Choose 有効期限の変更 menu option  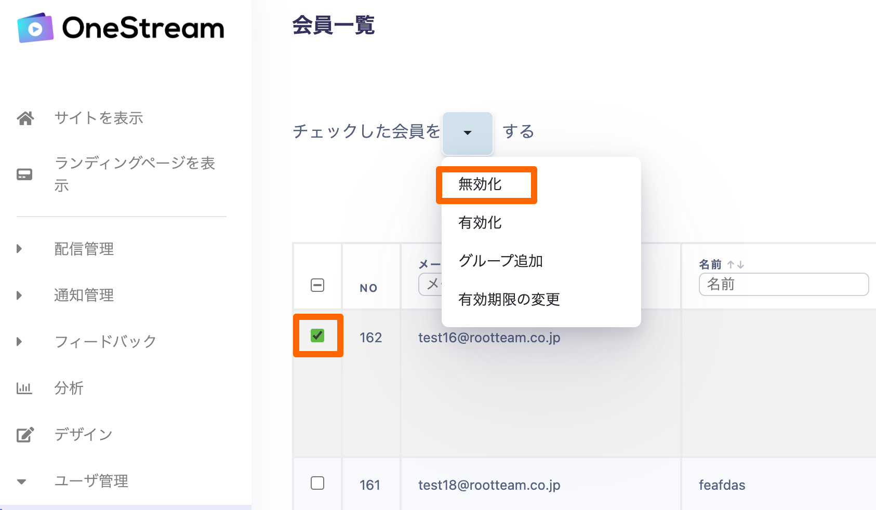509,299
